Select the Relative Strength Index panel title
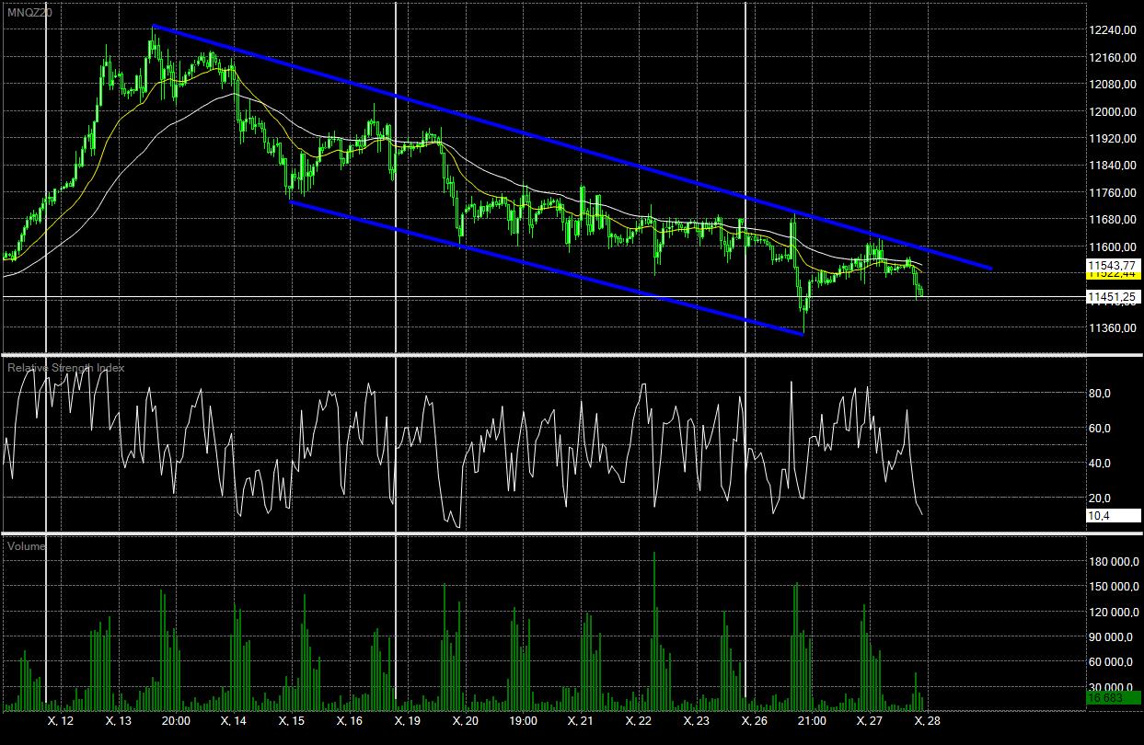 point(65,368)
